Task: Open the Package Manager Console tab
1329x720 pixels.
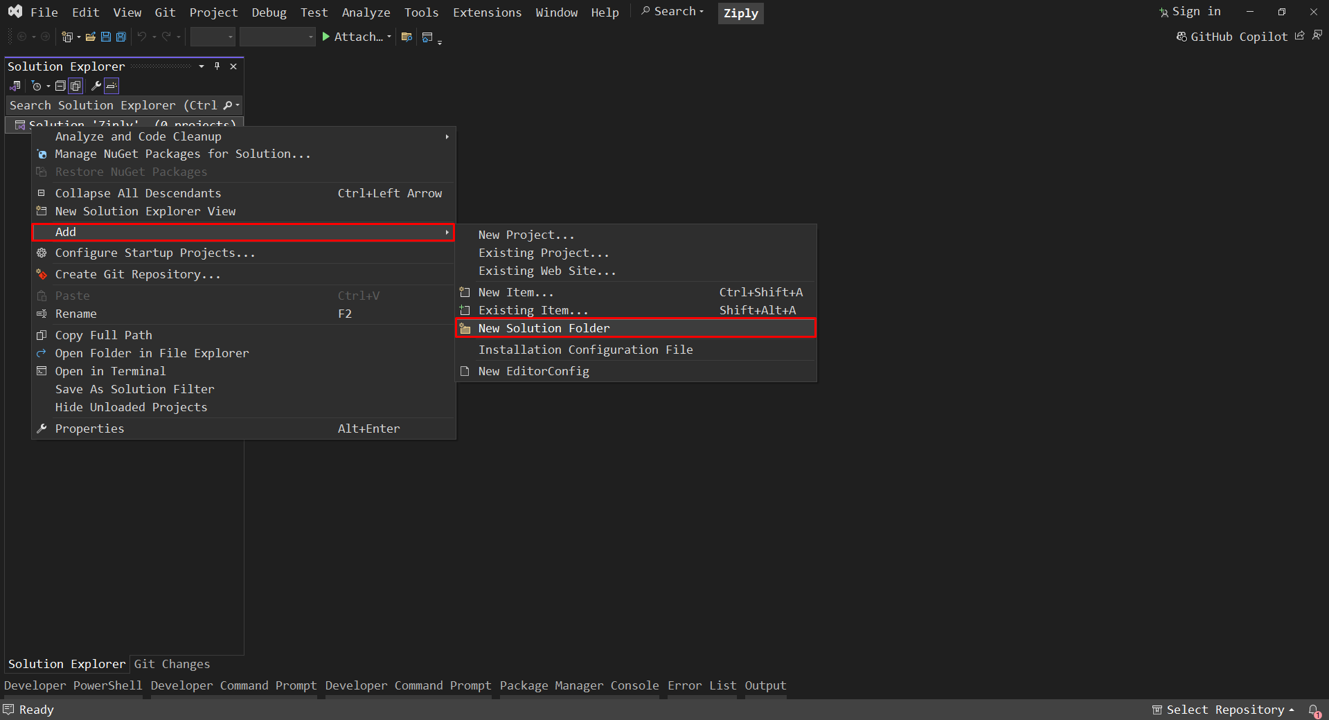Action: pyautogui.click(x=579, y=685)
